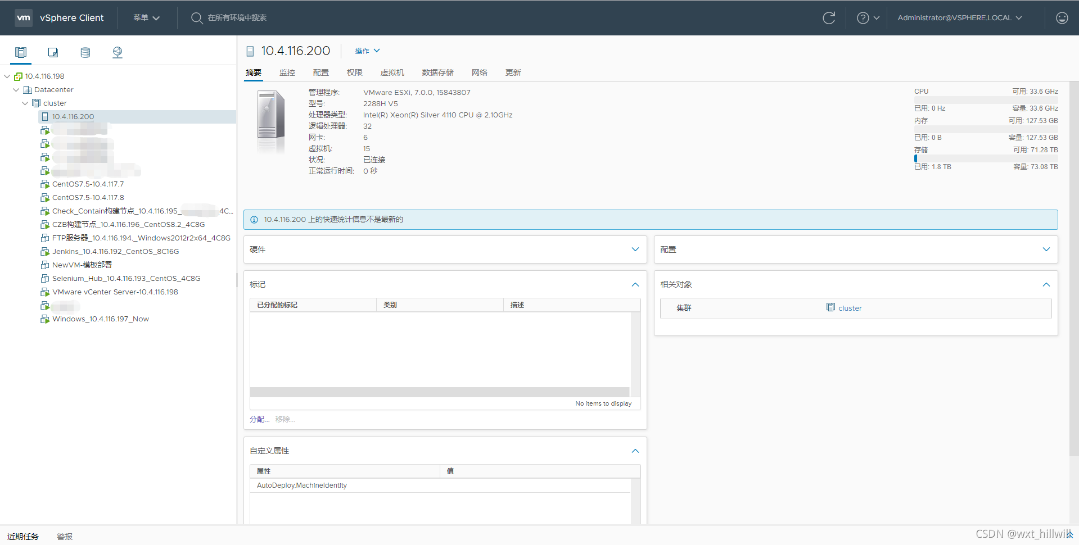Image resolution: width=1079 pixels, height=545 pixels.
Task: Click VM icon for CentOS7.5-10.4.117.7
Action: [x=45, y=184]
